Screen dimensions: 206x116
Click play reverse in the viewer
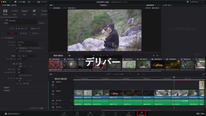click(x=97, y=55)
